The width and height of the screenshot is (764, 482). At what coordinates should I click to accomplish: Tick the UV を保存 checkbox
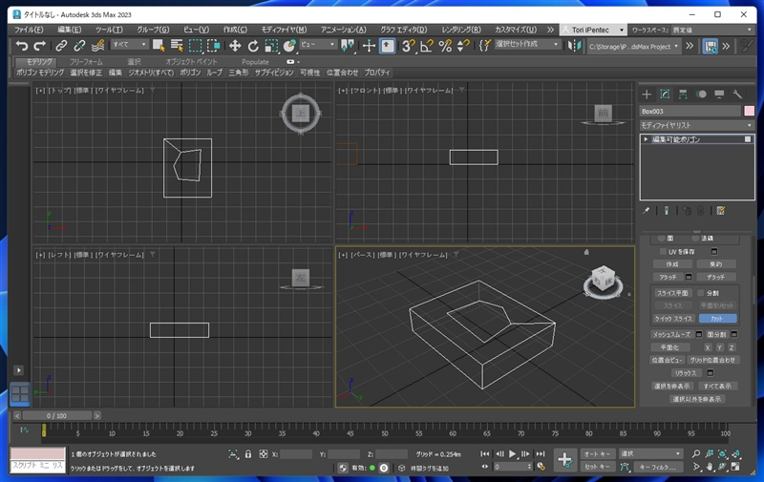click(x=663, y=252)
